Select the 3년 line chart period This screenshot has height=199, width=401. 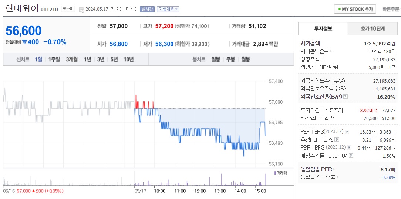pos(101,59)
